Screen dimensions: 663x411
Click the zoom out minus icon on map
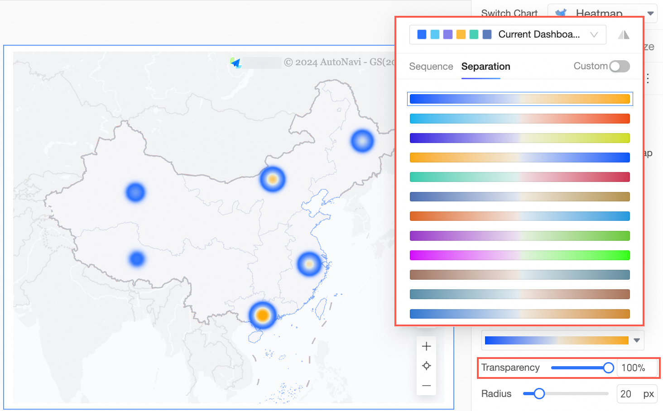pyautogui.click(x=426, y=385)
